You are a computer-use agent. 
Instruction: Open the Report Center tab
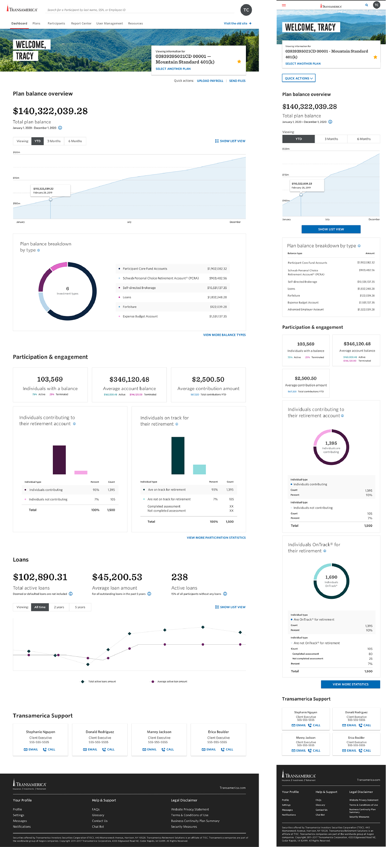81,24
